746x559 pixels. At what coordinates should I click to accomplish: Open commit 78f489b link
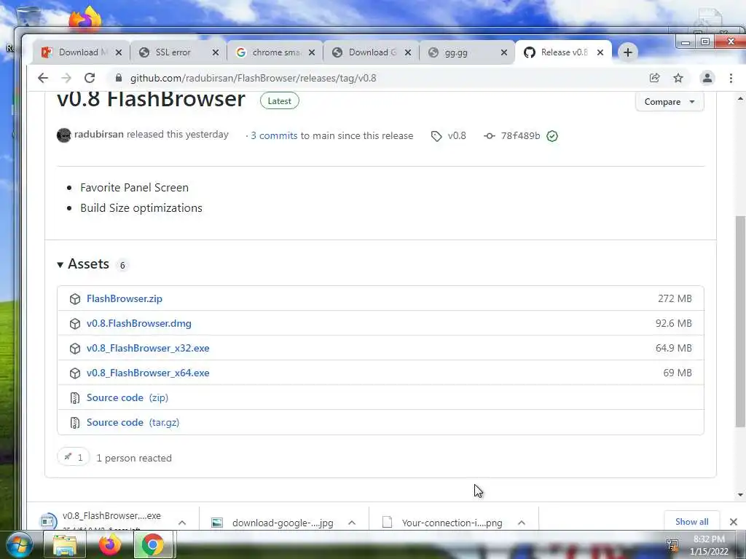(520, 136)
